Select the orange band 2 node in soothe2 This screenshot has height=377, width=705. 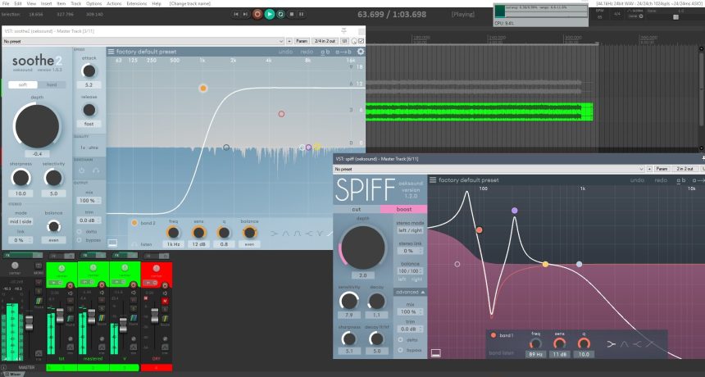pos(202,88)
